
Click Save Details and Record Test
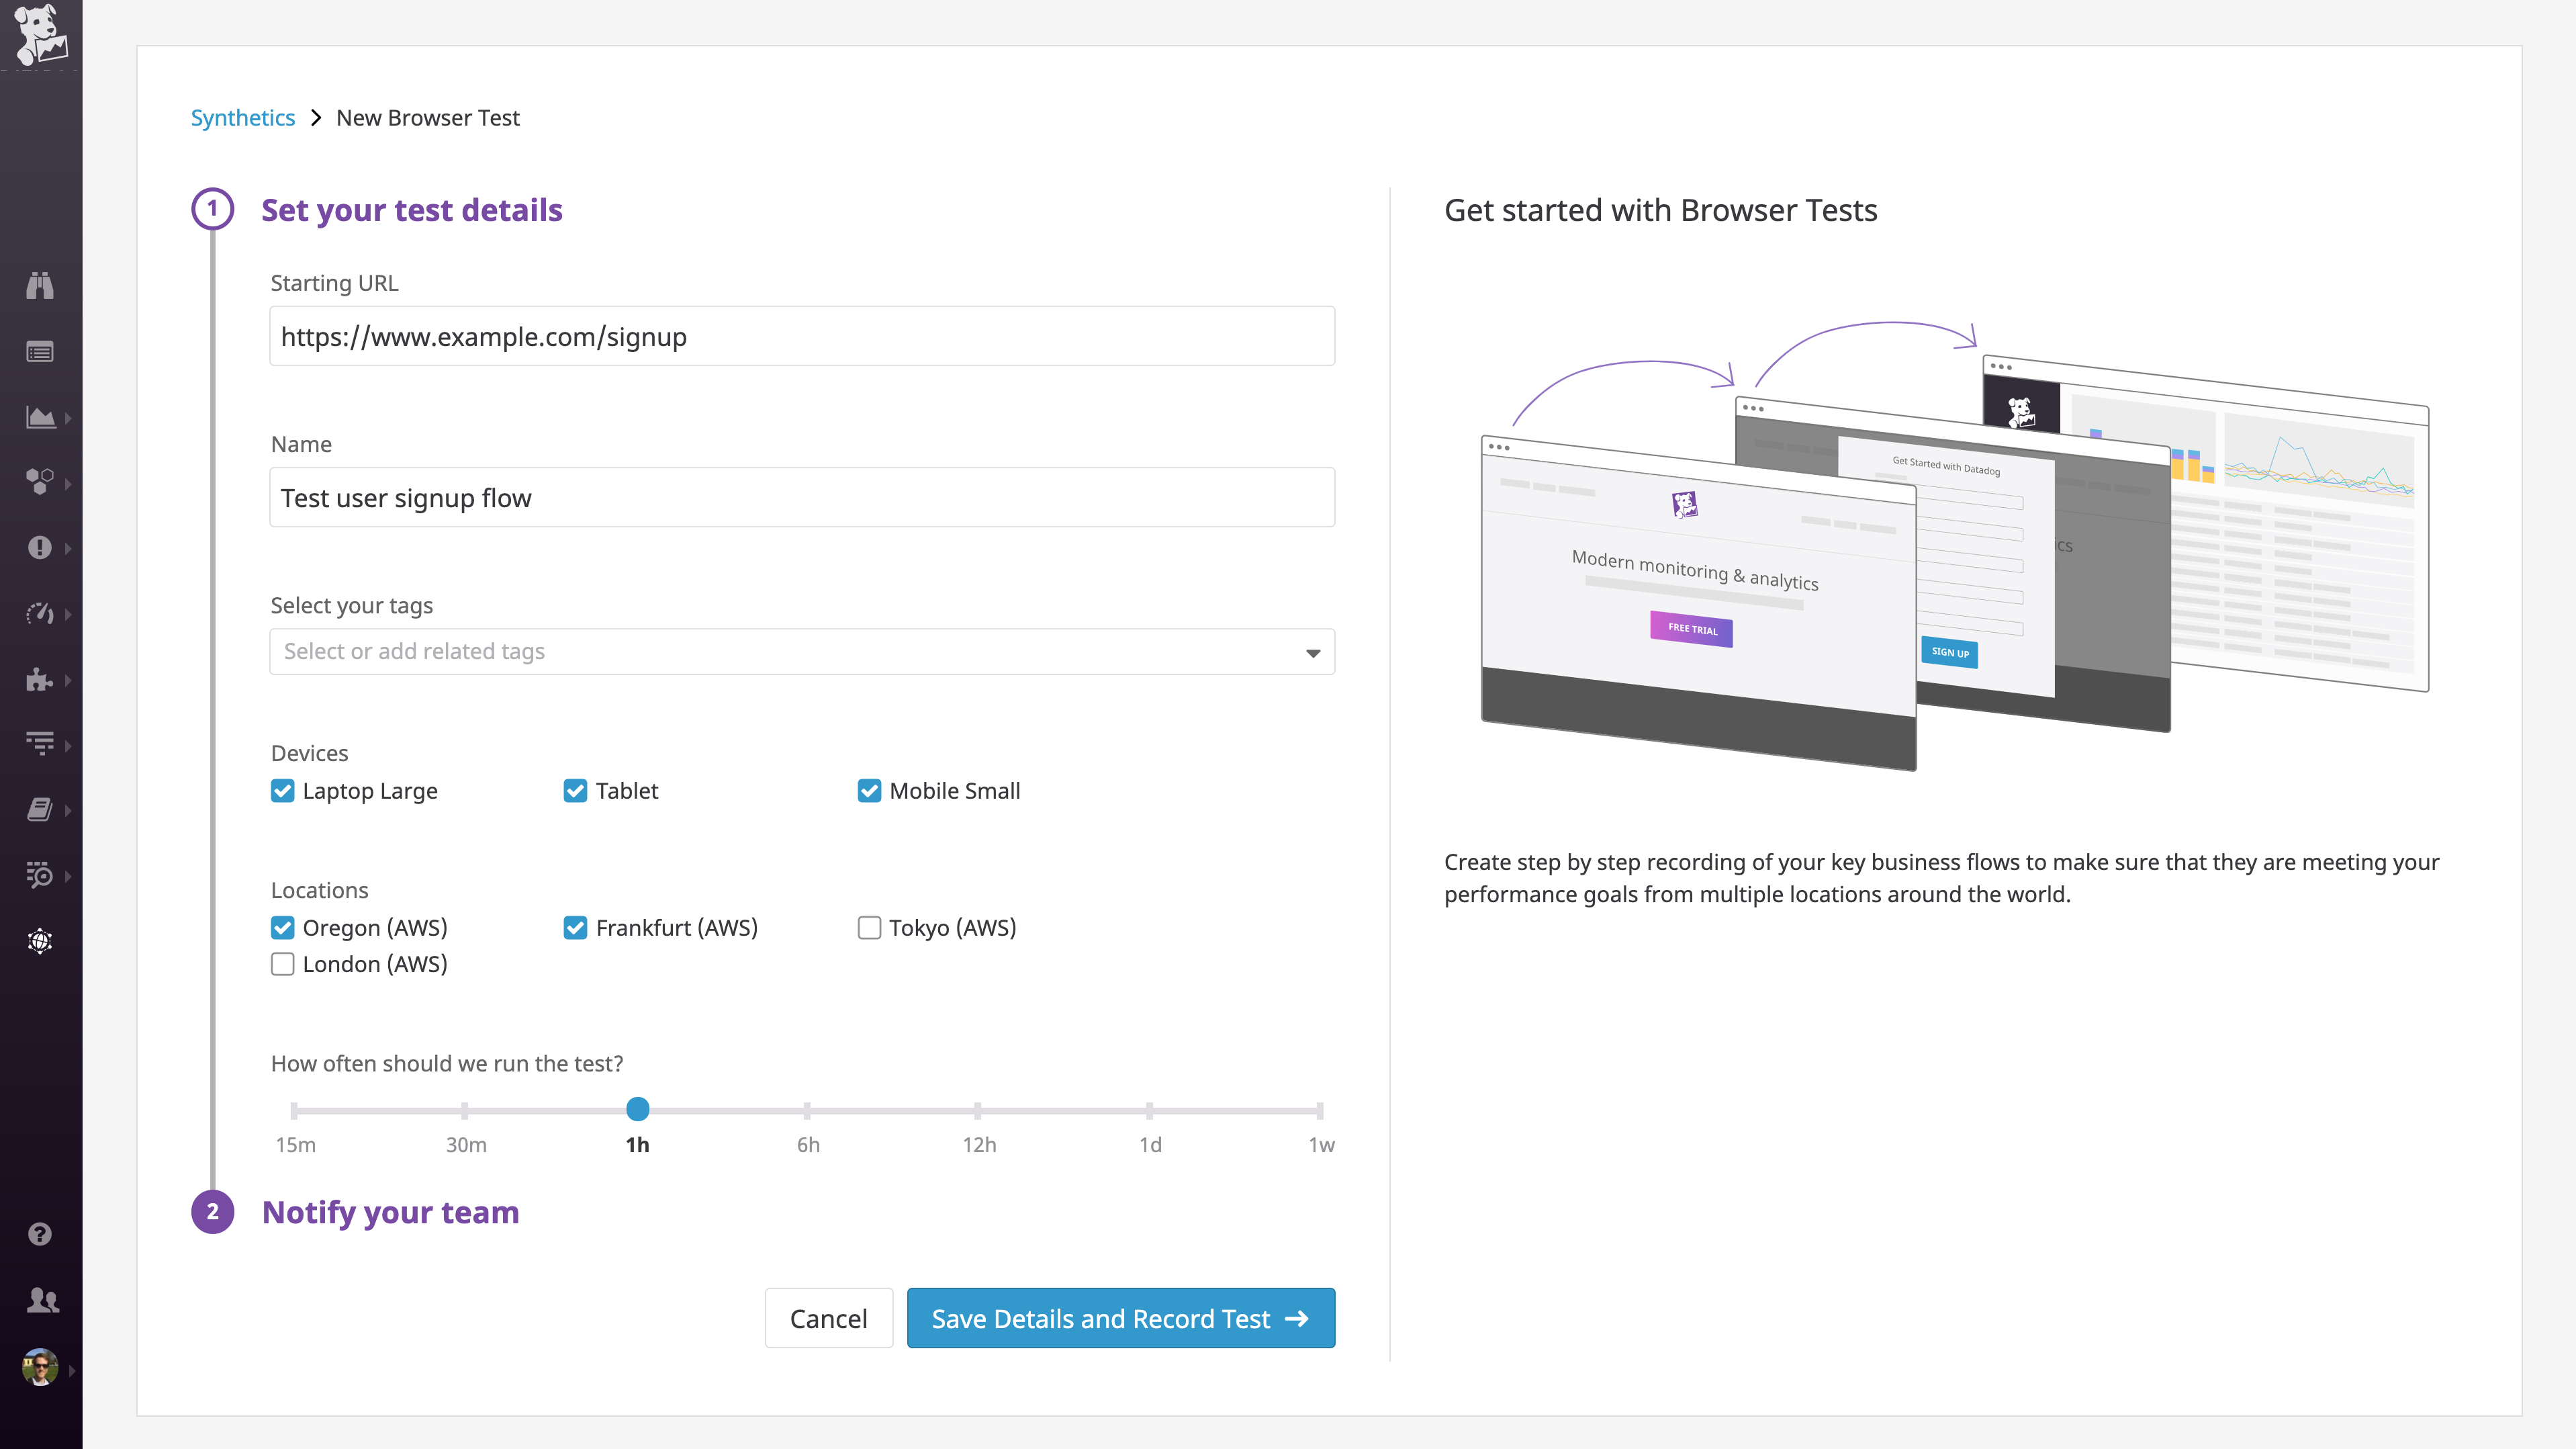tap(1119, 1318)
